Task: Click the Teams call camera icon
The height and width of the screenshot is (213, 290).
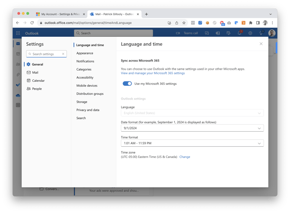Action: pyautogui.click(x=178, y=33)
